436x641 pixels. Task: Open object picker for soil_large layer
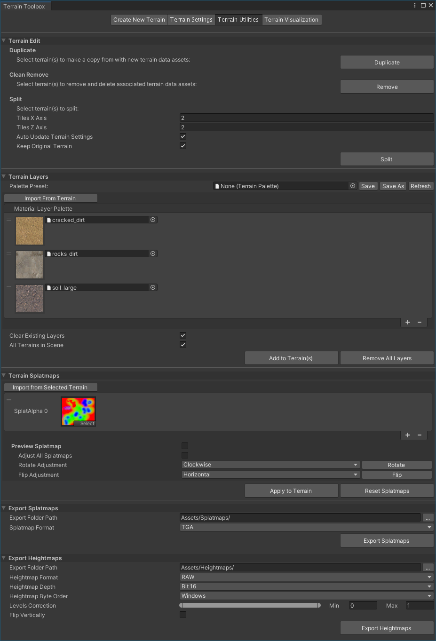point(153,287)
